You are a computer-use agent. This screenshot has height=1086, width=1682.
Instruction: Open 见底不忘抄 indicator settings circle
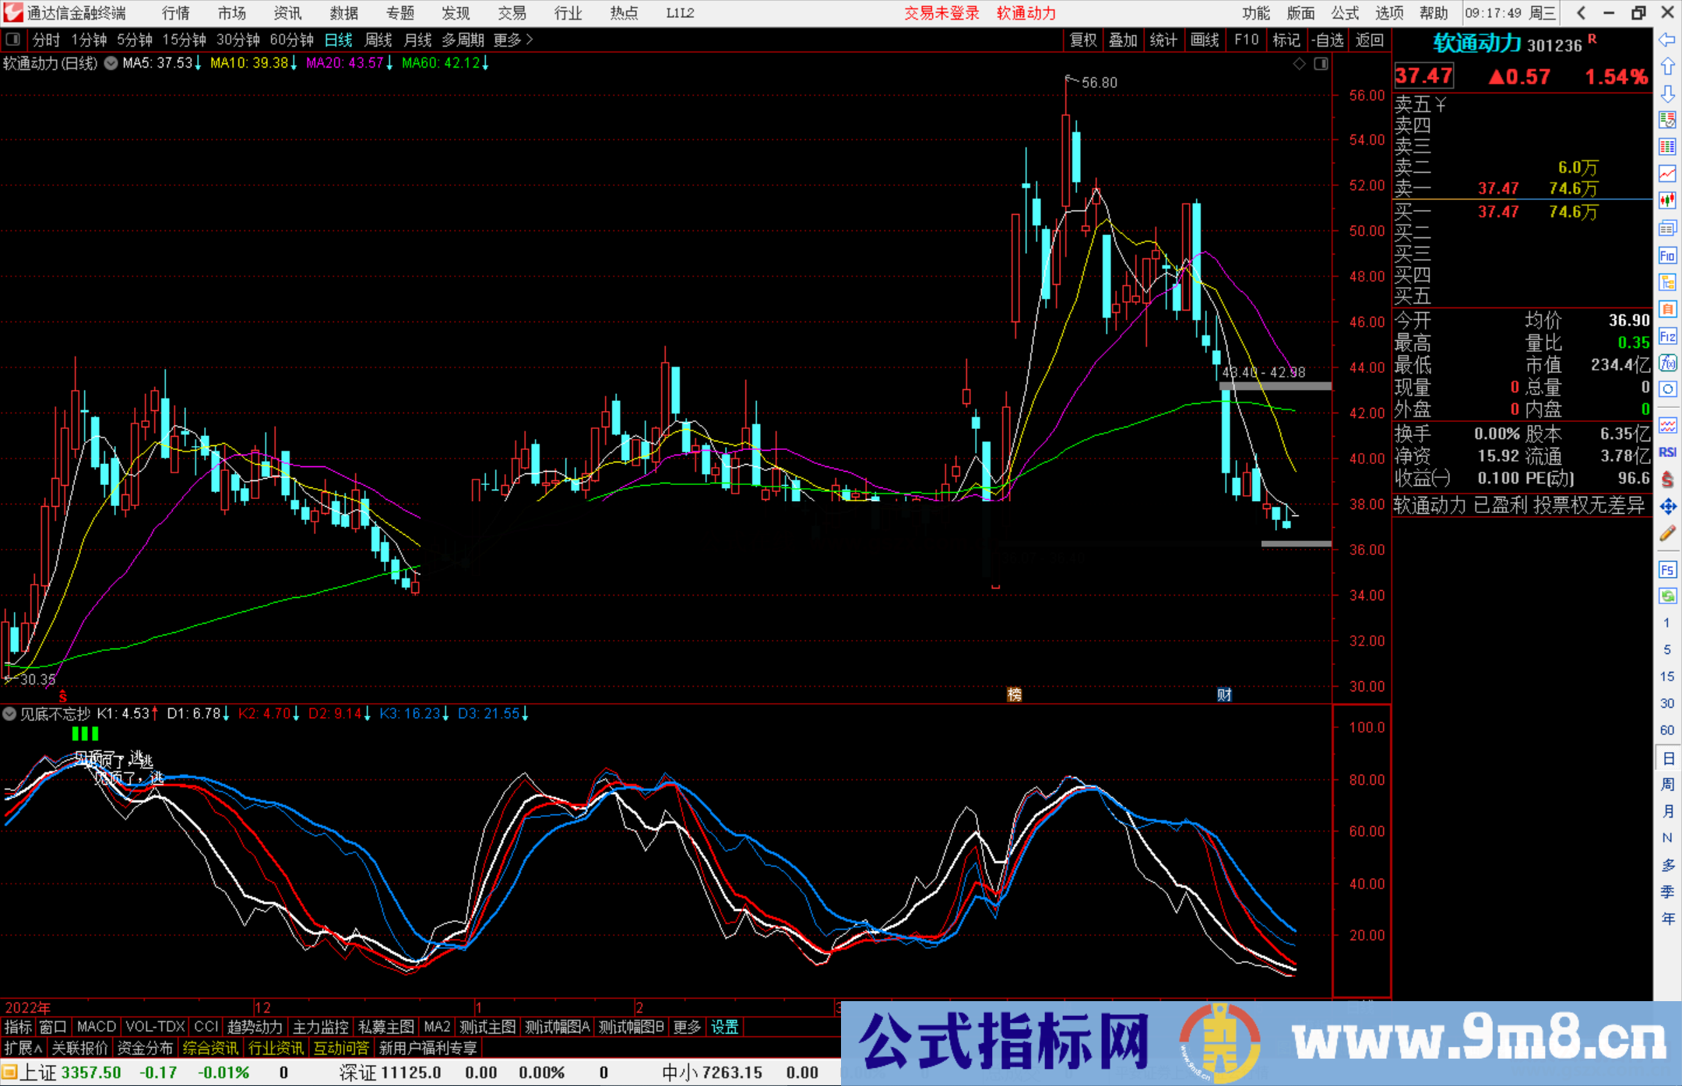[x=9, y=713]
